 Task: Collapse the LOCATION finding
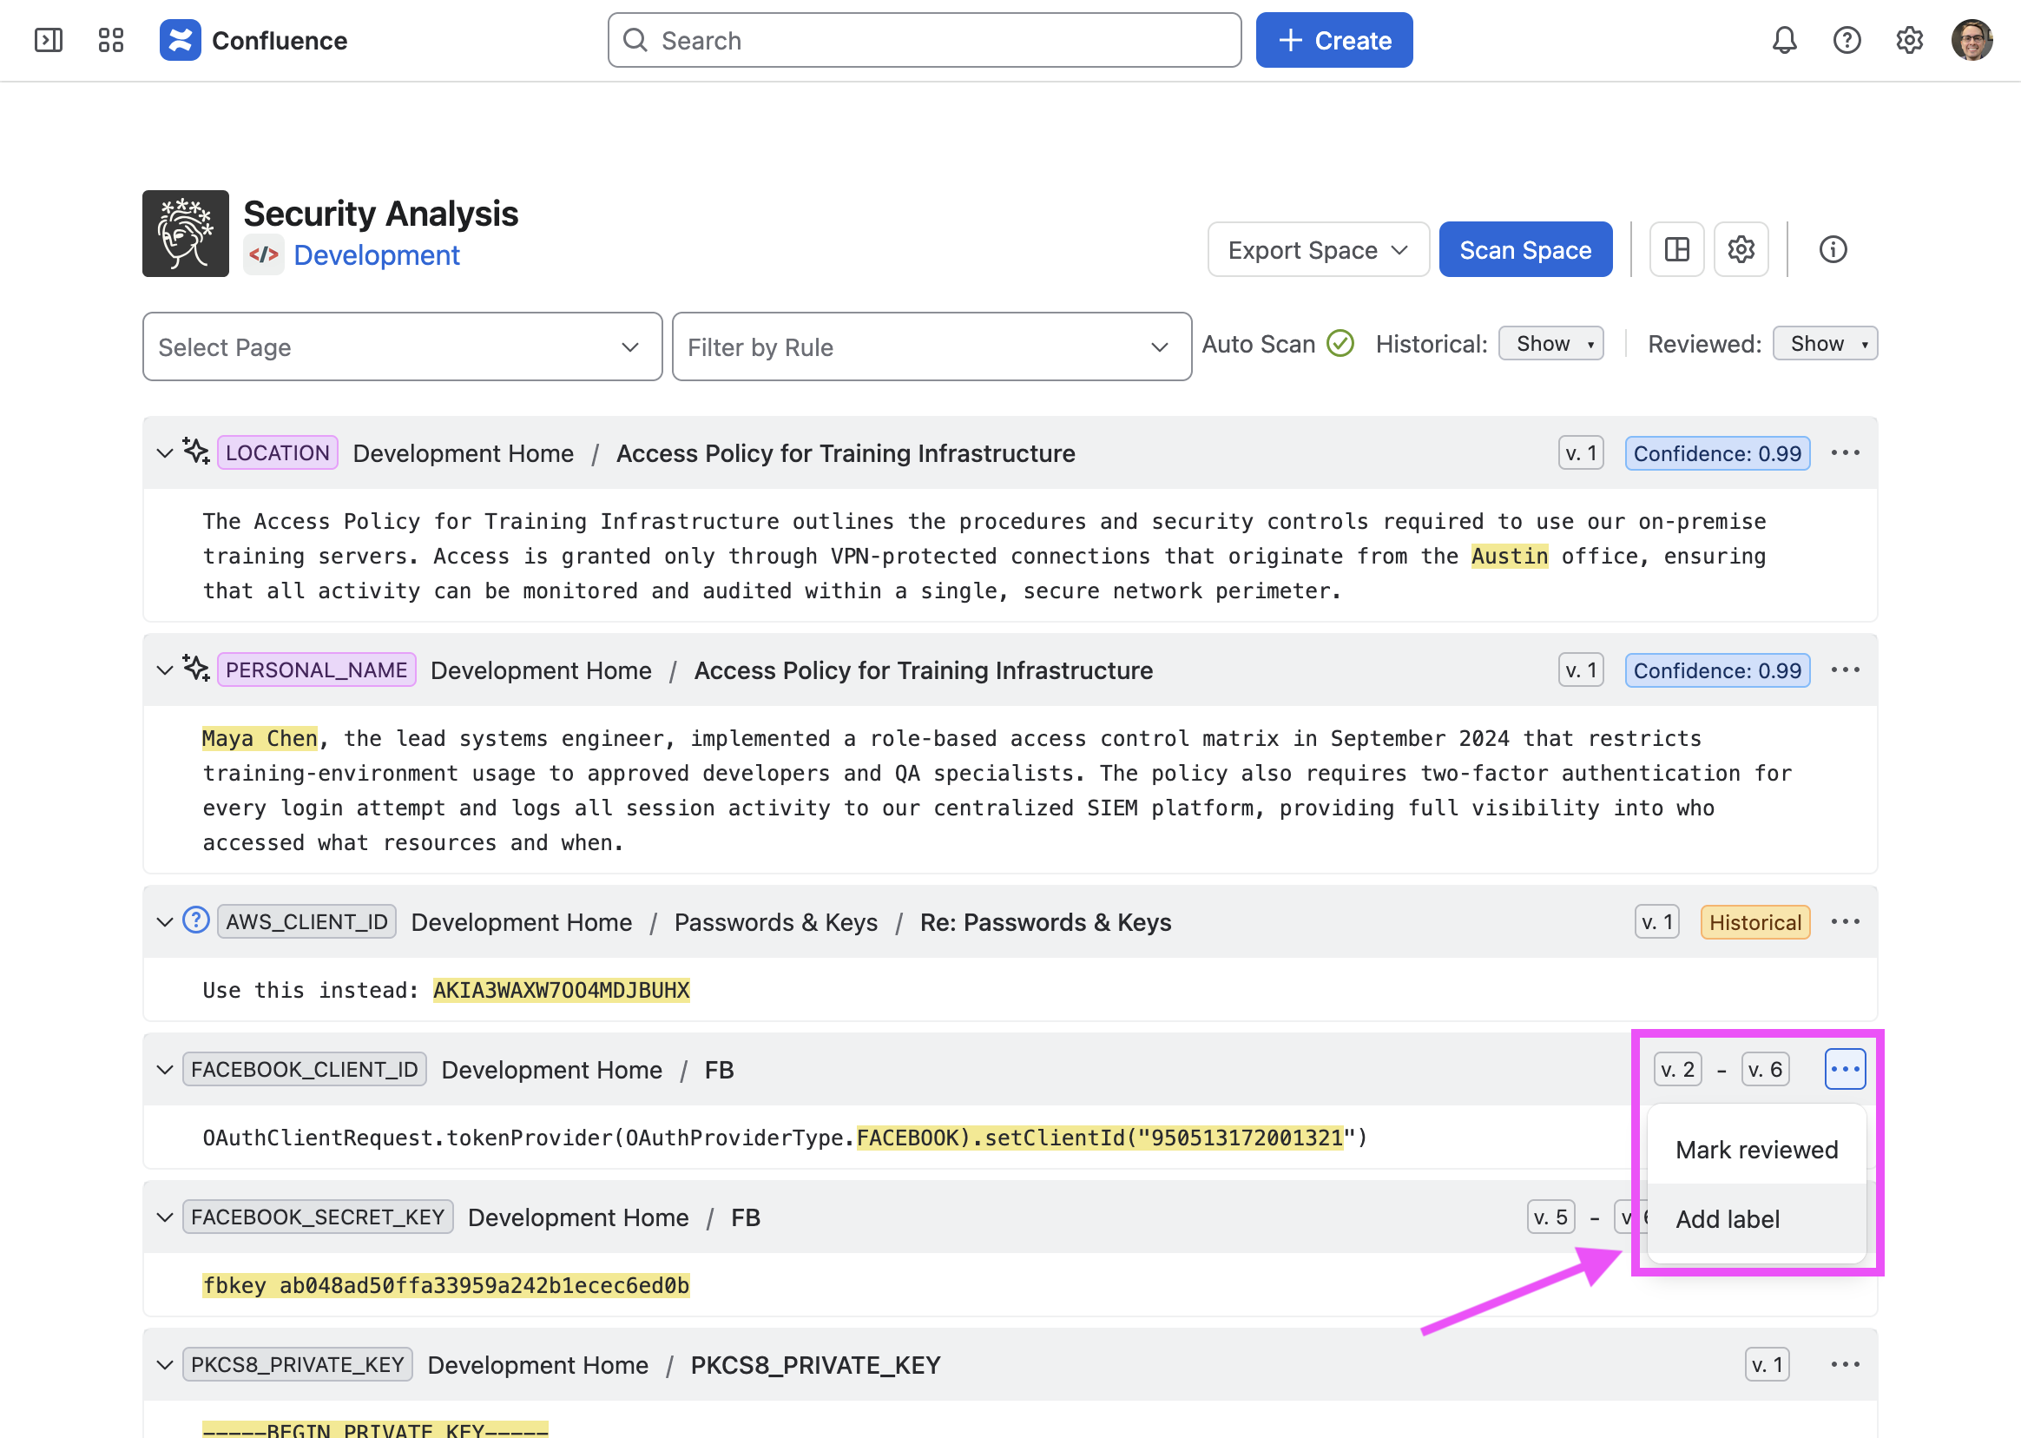click(x=165, y=453)
